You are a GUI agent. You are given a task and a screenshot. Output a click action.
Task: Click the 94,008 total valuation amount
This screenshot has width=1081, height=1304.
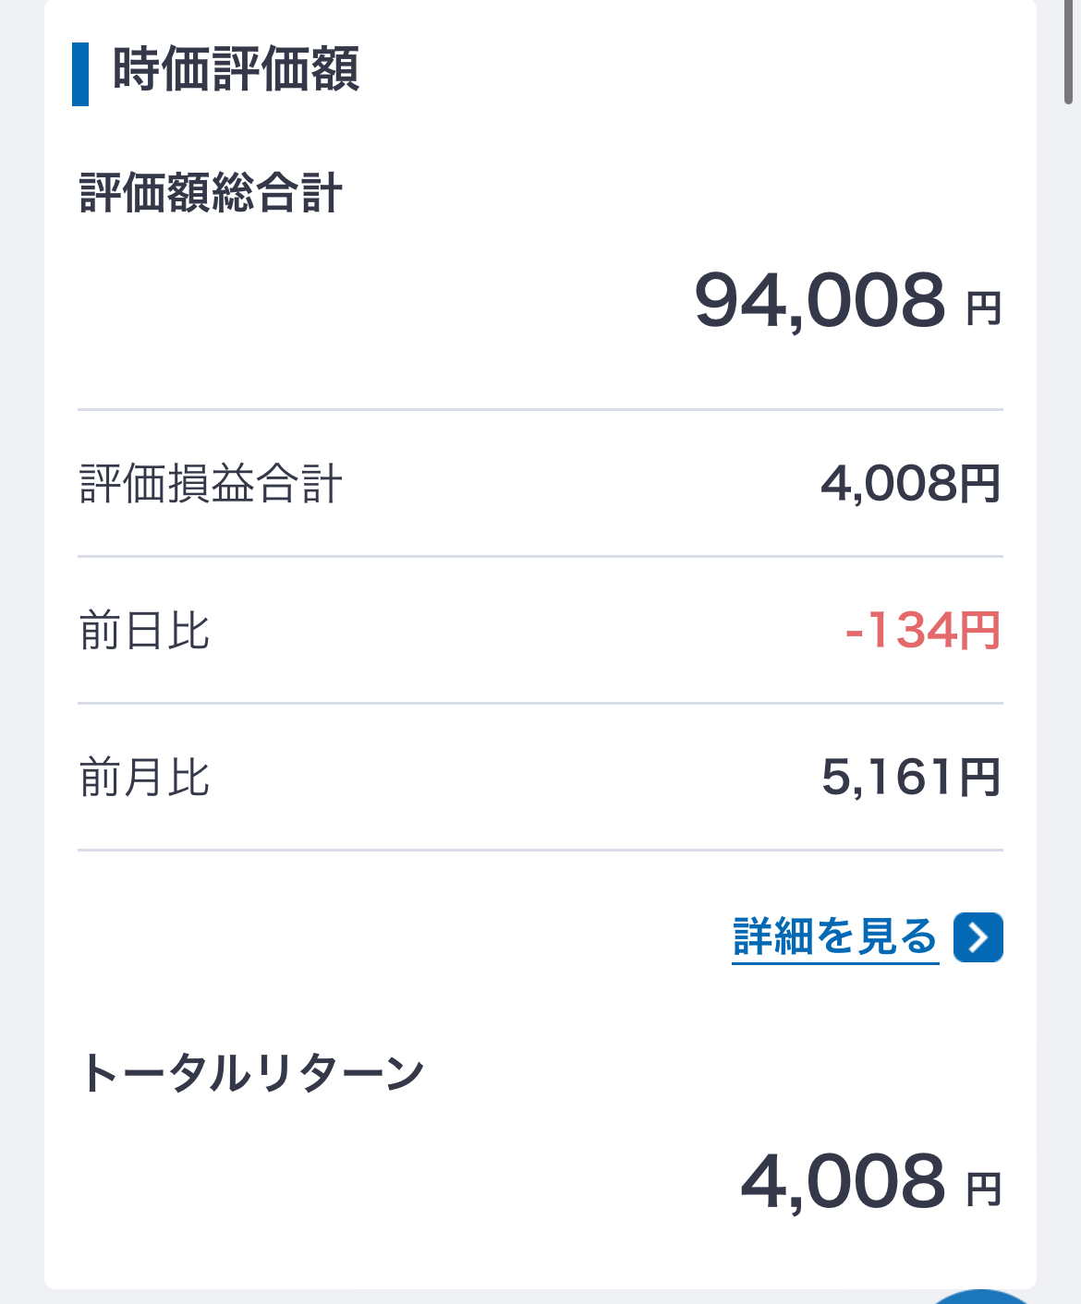(820, 301)
